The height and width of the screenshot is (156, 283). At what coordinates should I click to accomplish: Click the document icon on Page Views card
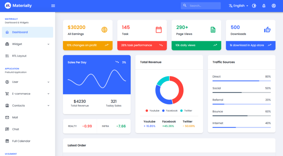coord(213,30)
